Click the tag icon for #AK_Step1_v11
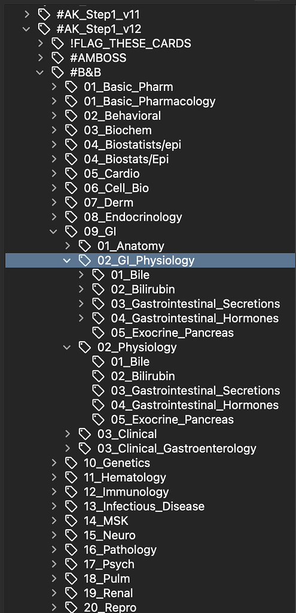Screen dimensions: 296x613 44,15
